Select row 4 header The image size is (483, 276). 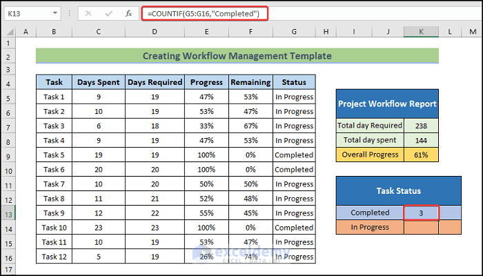(8, 83)
